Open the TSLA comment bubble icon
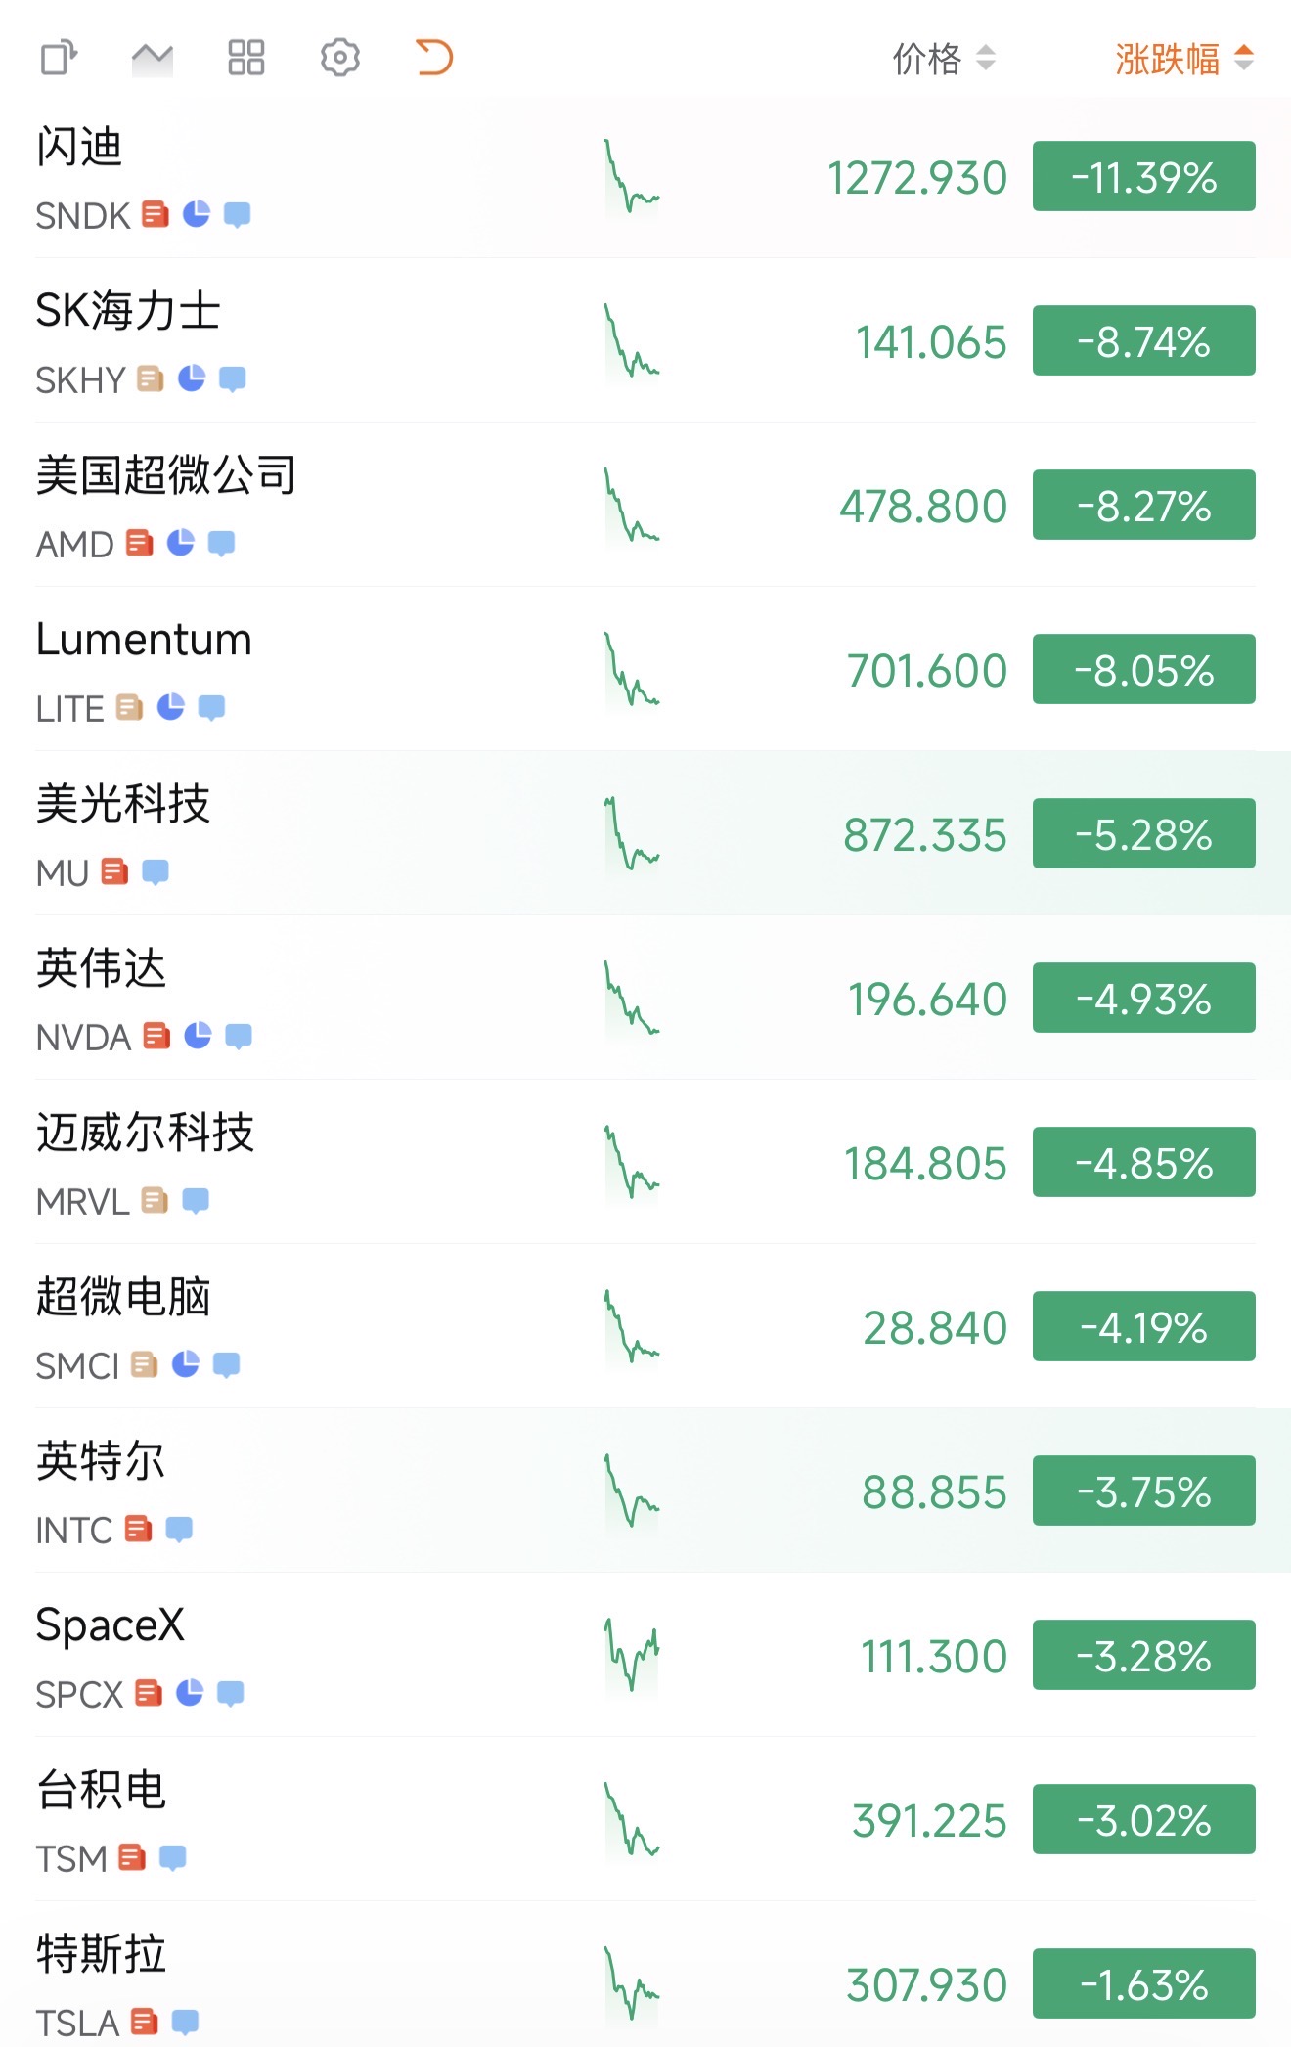The width and height of the screenshot is (1291, 2047). pyautogui.click(x=185, y=2022)
